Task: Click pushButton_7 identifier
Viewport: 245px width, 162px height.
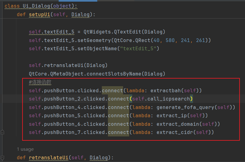Action: point(62,132)
